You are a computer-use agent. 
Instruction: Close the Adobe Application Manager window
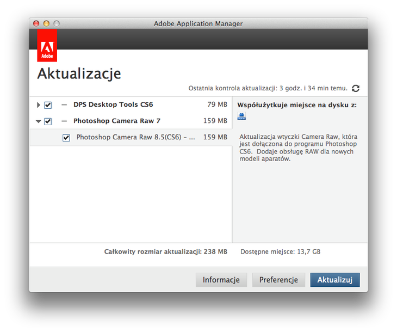click(x=36, y=23)
